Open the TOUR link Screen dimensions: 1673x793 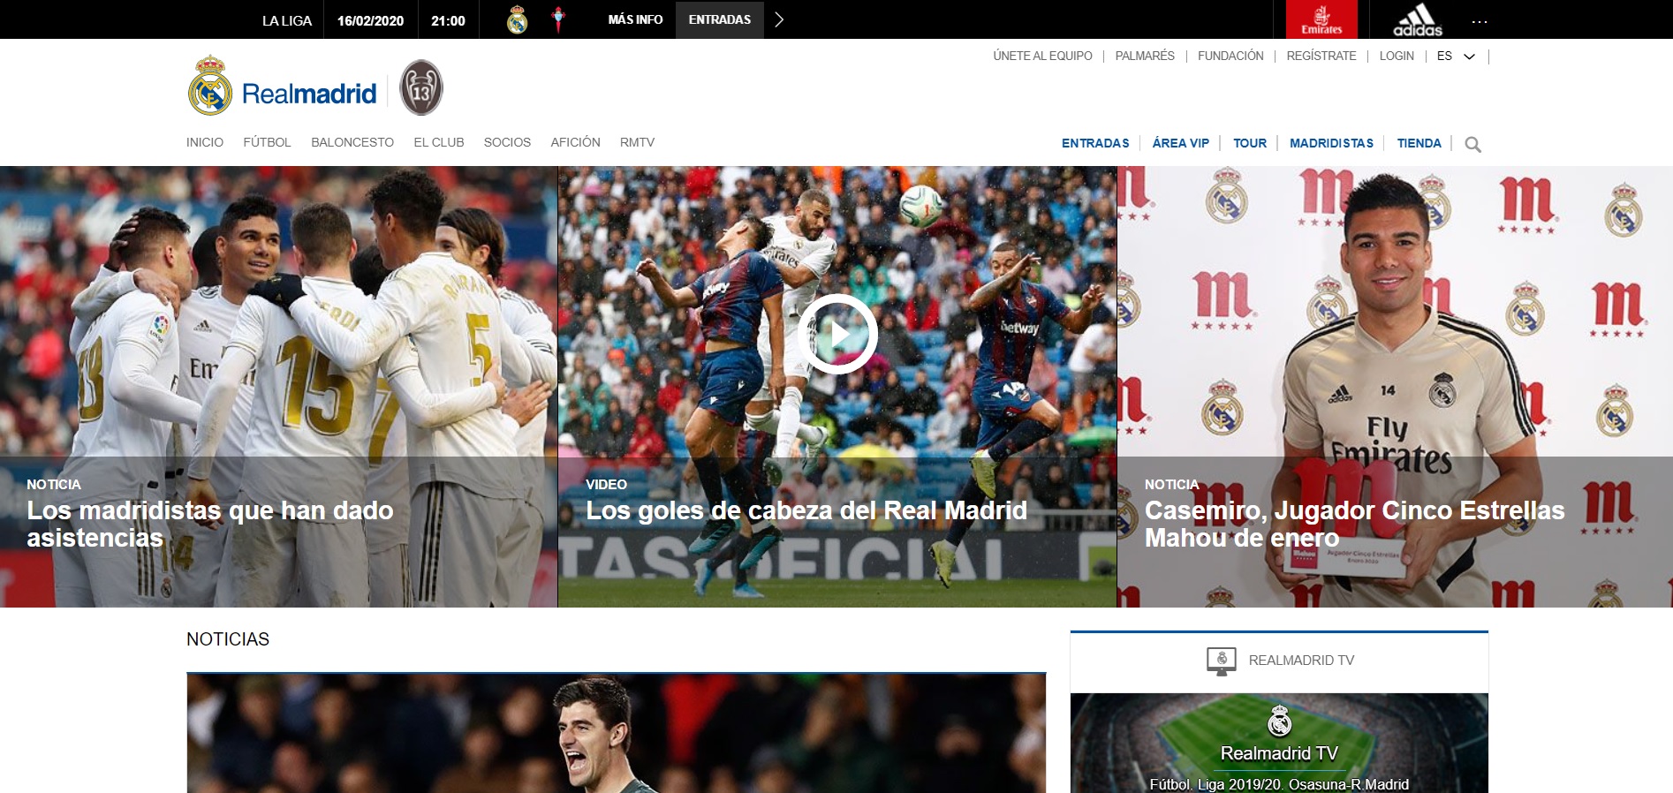coord(1250,143)
